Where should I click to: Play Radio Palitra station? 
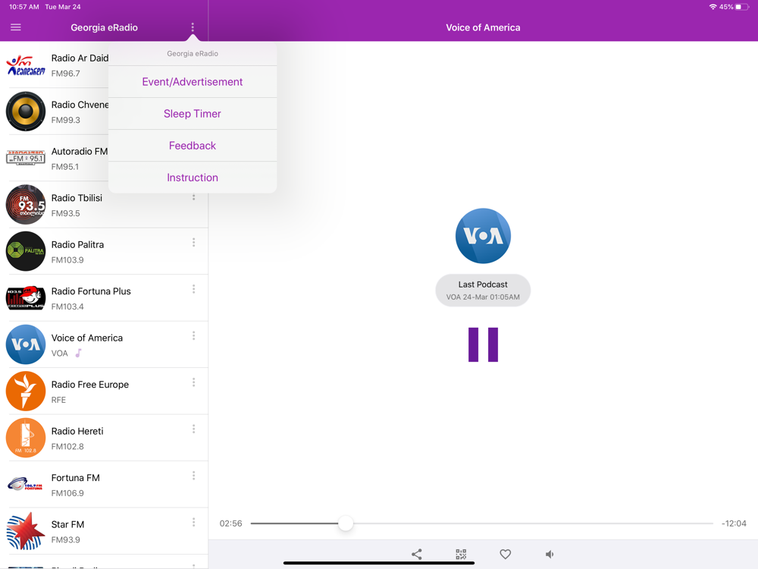104,251
